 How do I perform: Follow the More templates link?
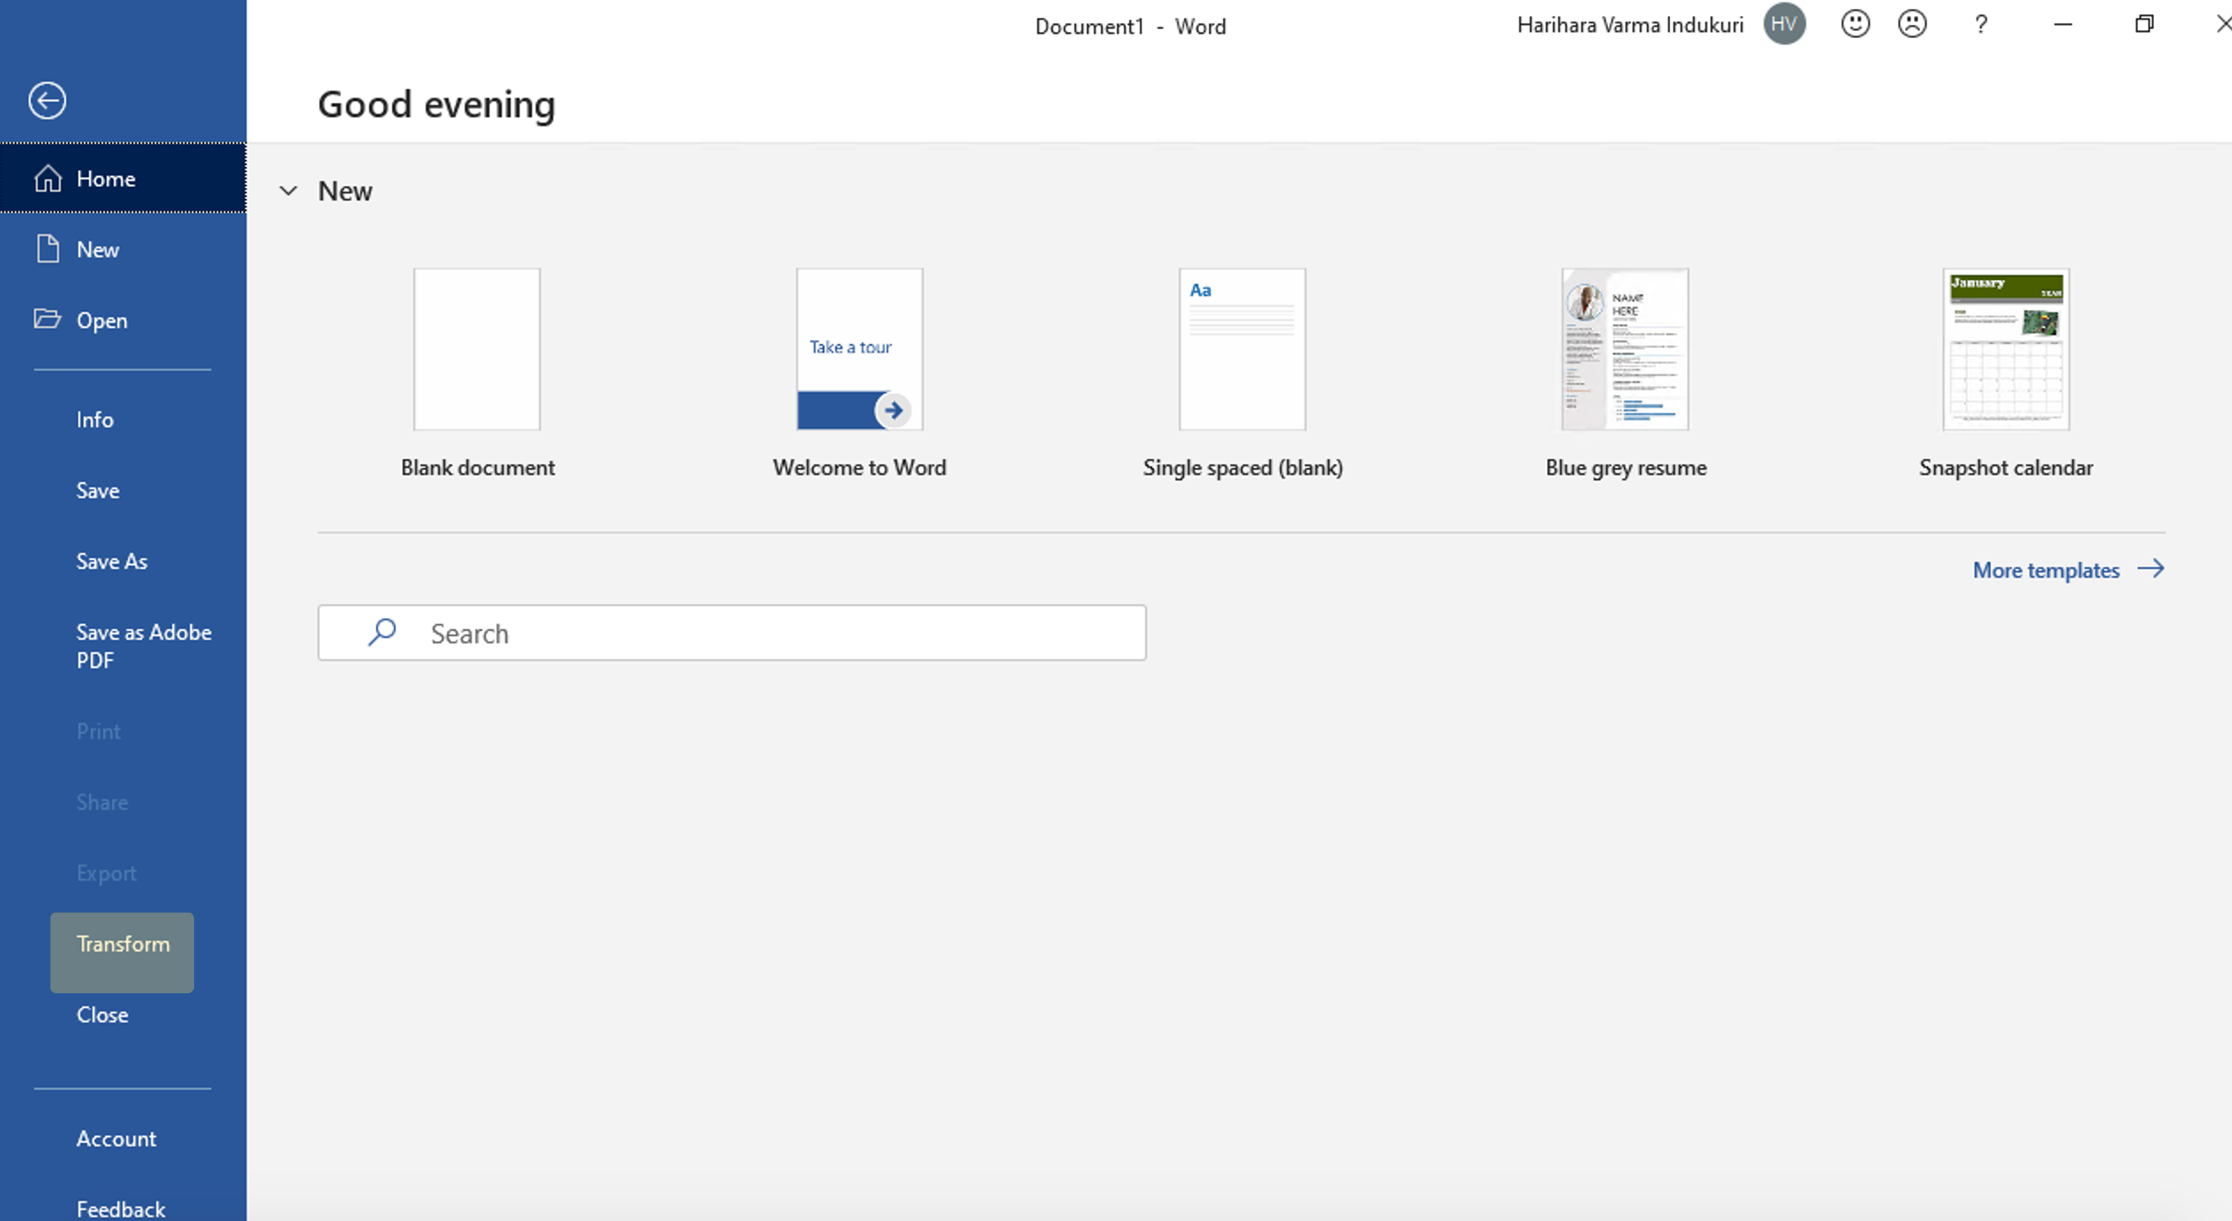[x=2045, y=571]
